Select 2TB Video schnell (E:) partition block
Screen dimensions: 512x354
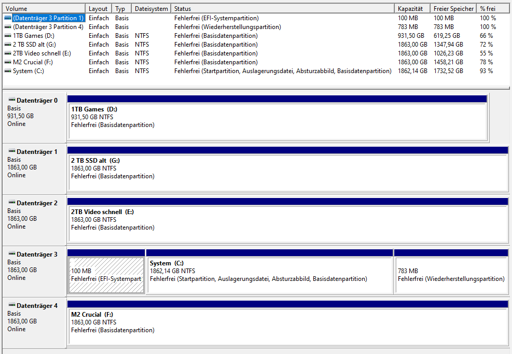288,221
